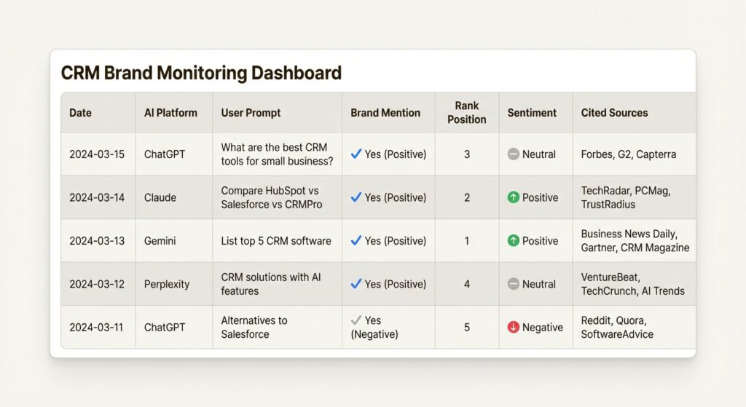Click the blue checkmark in 2024-03-15 row
746x407 pixels.
[x=356, y=154]
